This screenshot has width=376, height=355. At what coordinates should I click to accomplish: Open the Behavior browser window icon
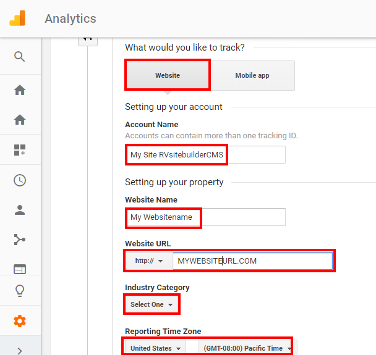(x=20, y=269)
